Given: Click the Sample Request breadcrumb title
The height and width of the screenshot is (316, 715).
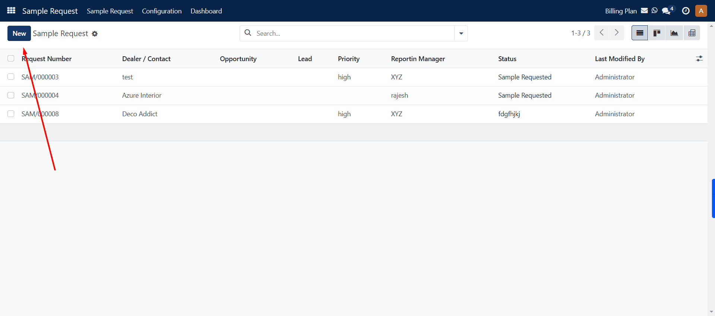Looking at the screenshot, I should (x=60, y=34).
